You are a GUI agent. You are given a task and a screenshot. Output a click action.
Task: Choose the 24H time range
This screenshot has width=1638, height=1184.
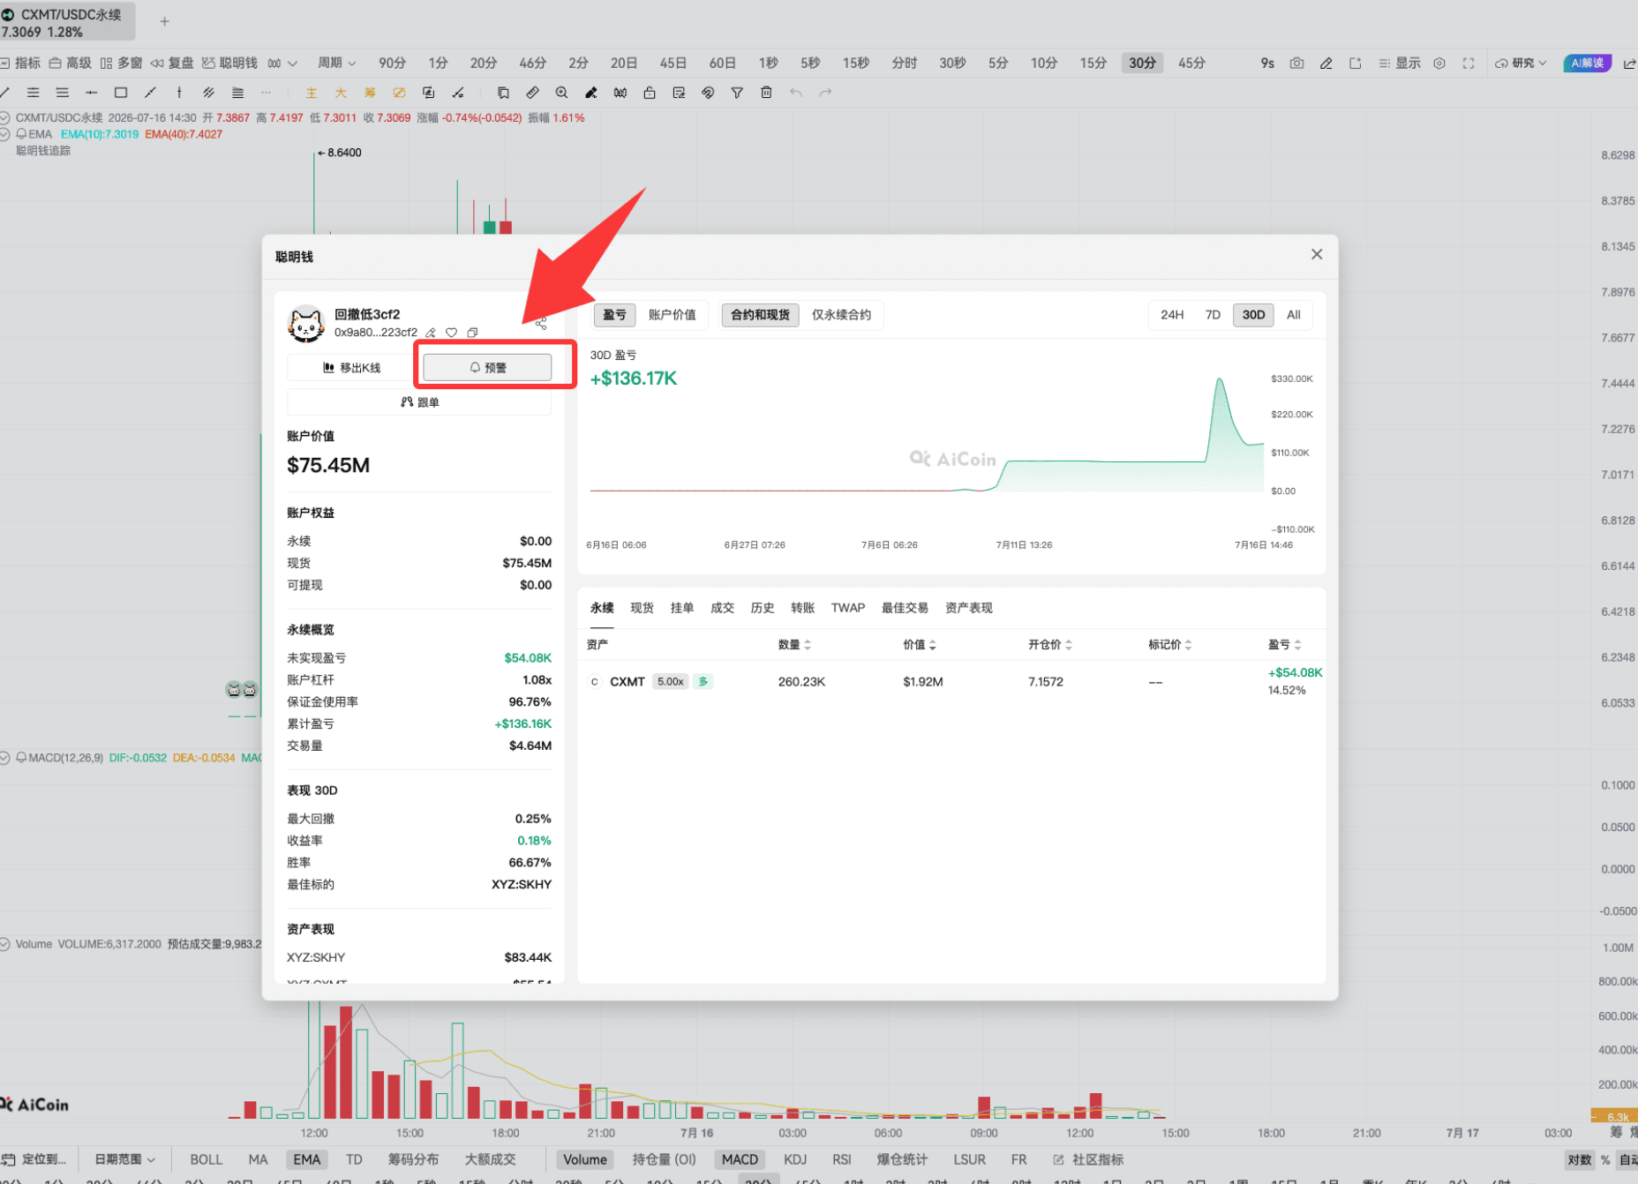click(x=1172, y=315)
